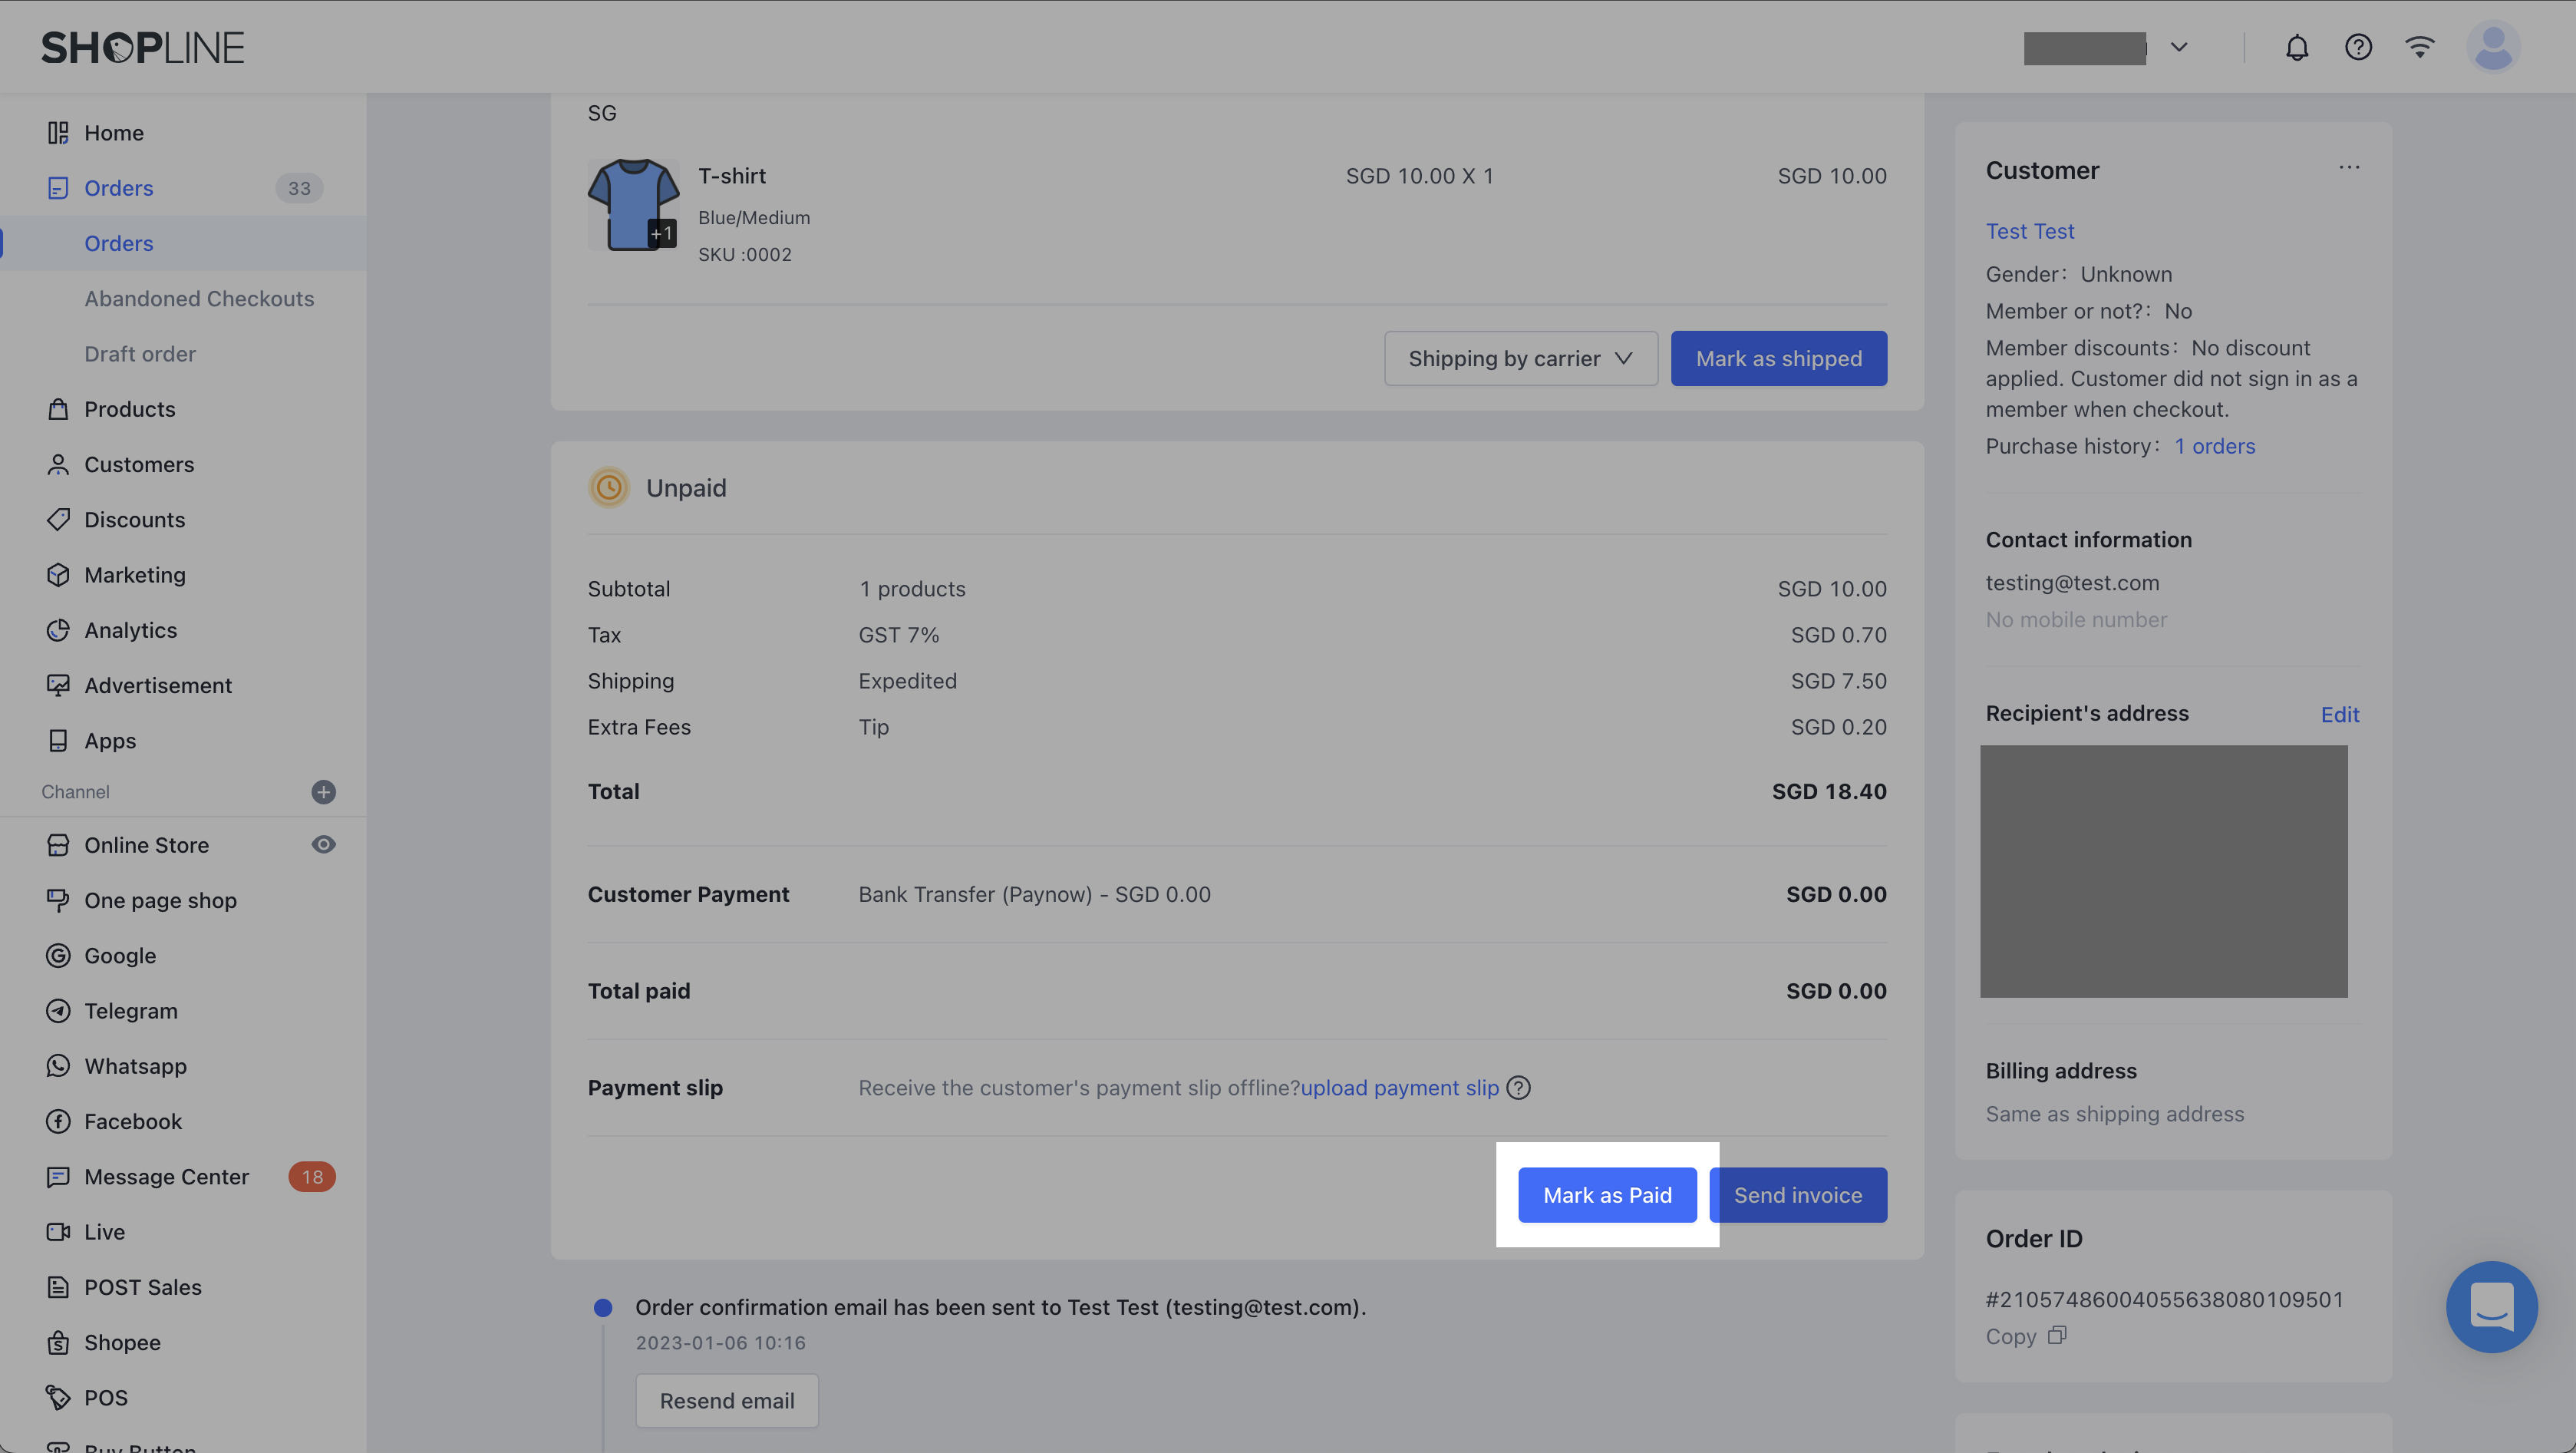This screenshot has width=2576, height=1453.
Task: Copy the order ID
Action: coord(2025,1336)
